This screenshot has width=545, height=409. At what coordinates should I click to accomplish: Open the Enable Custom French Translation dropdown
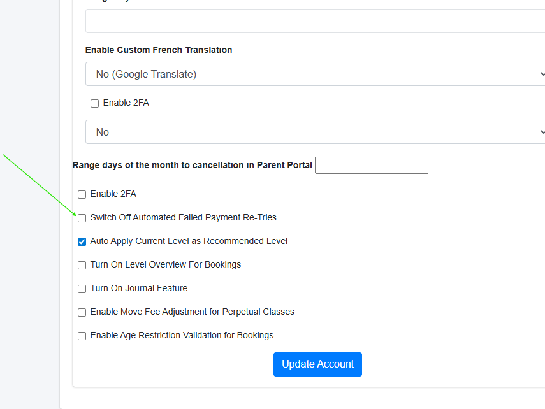pyautogui.click(x=316, y=74)
